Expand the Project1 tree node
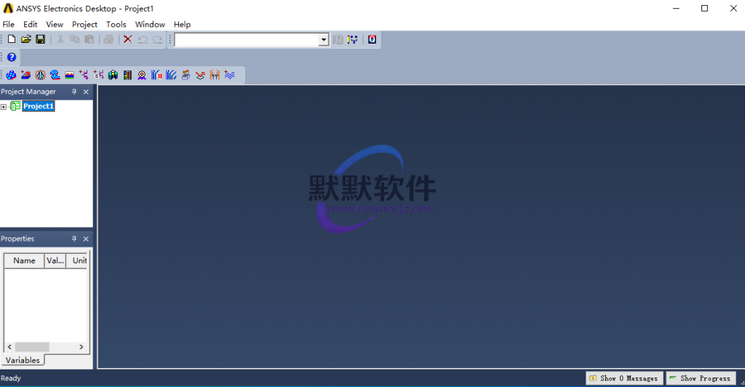Viewport: 745px width, 387px height. pyautogui.click(x=4, y=107)
